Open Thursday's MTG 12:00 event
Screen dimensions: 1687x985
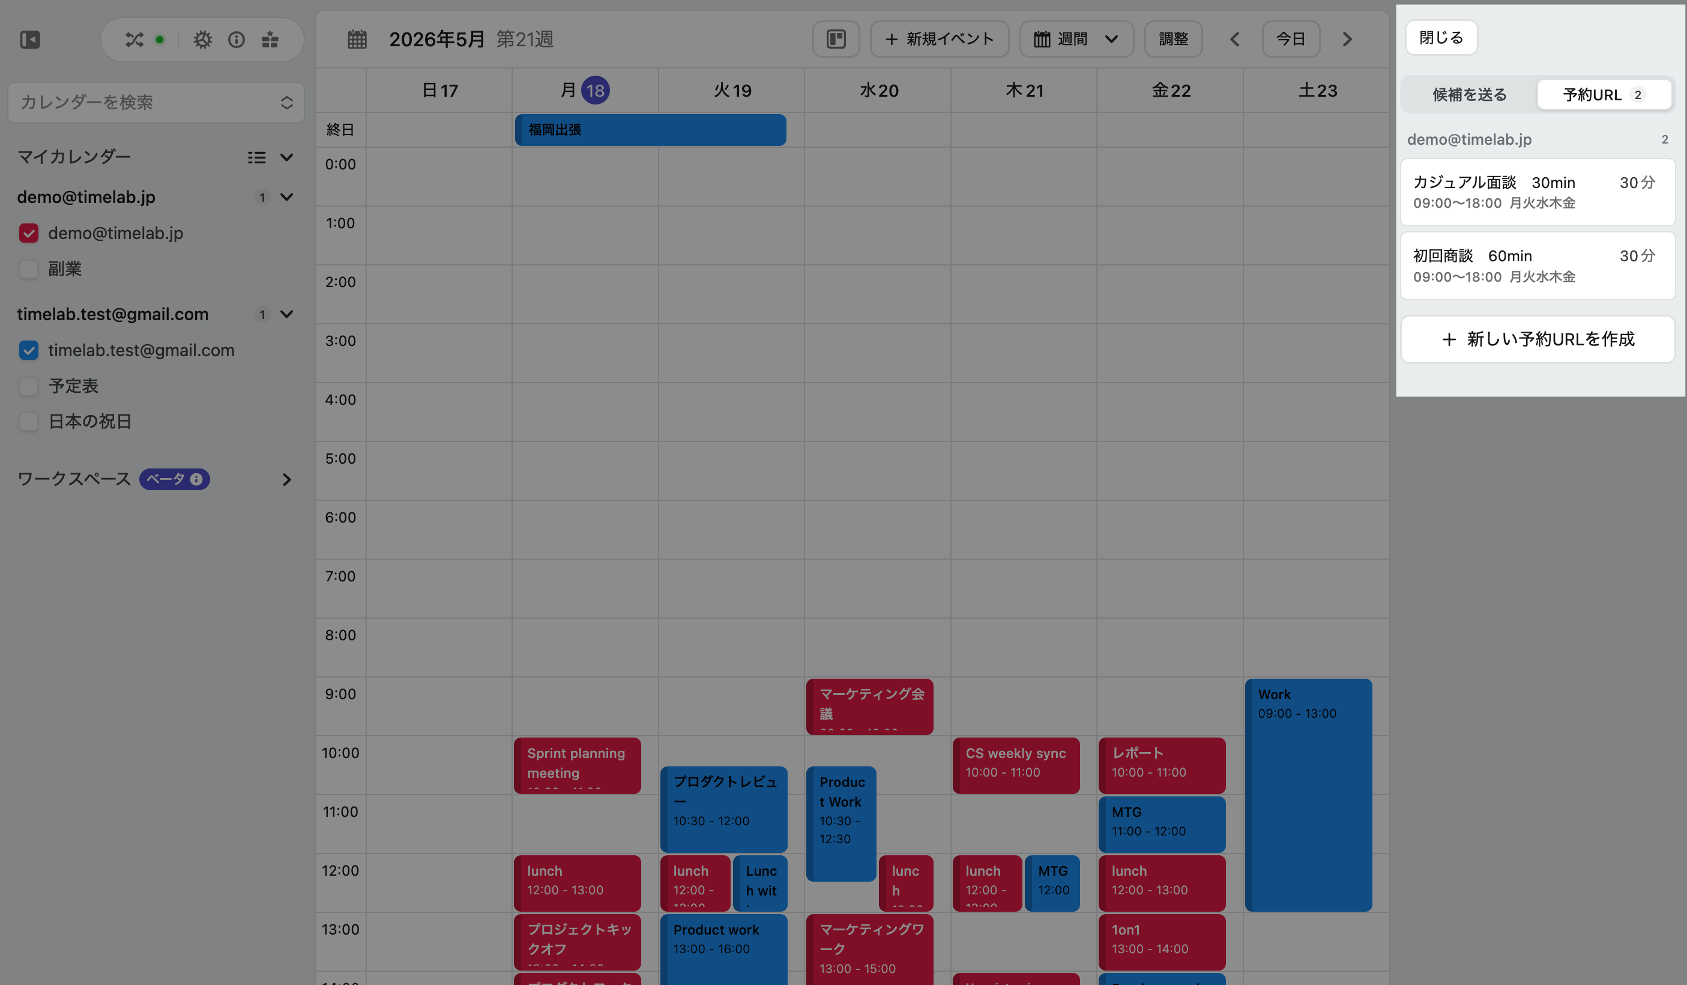point(1052,883)
